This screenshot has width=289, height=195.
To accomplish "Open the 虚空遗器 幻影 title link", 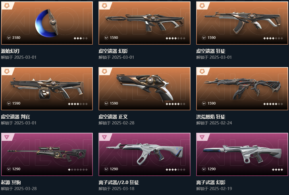I will click(113, 51).
